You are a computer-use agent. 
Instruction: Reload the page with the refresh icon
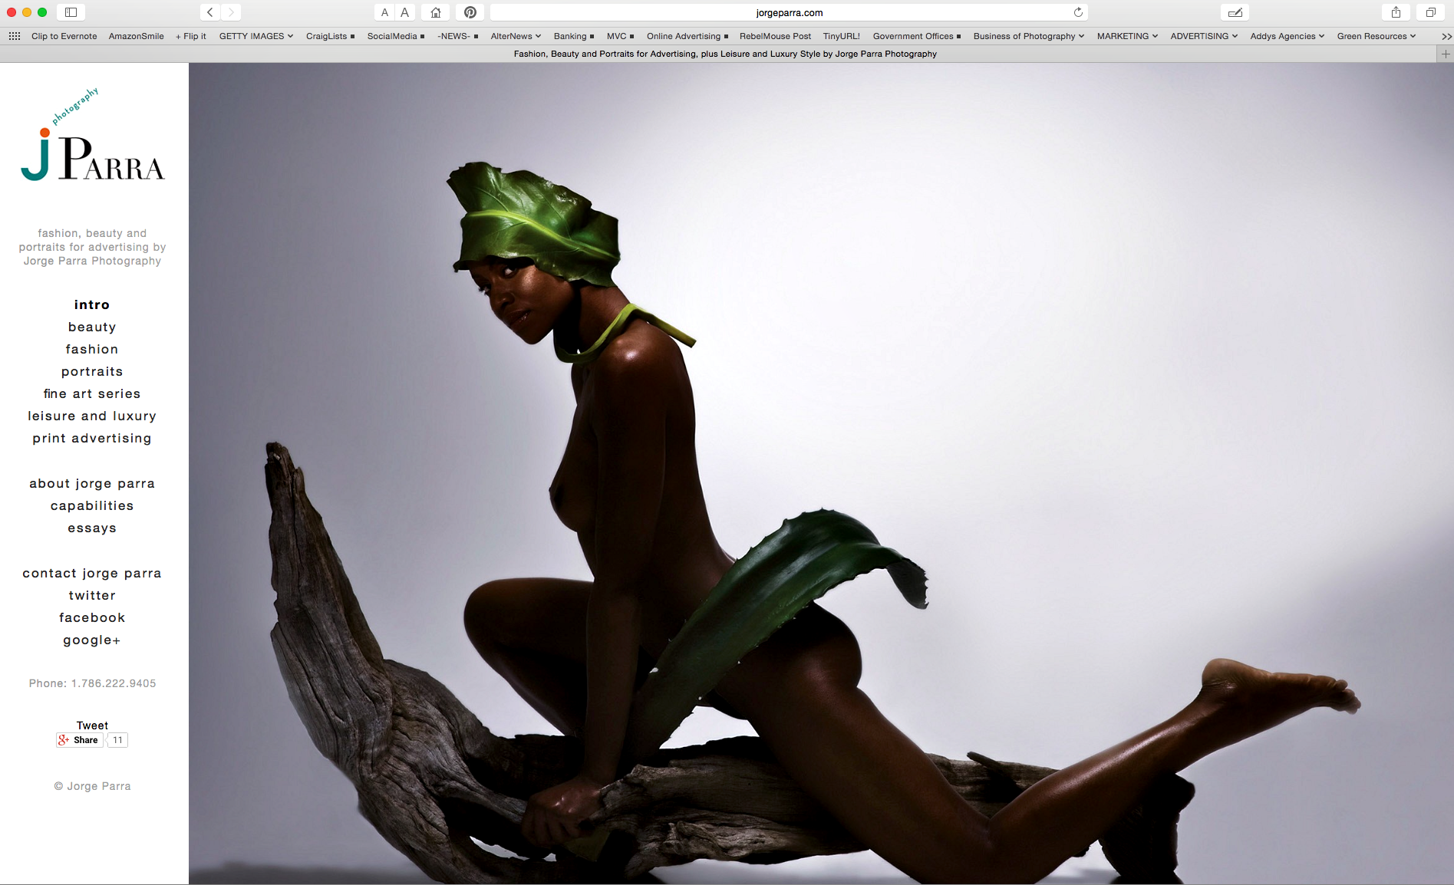tap(1078, 12)
